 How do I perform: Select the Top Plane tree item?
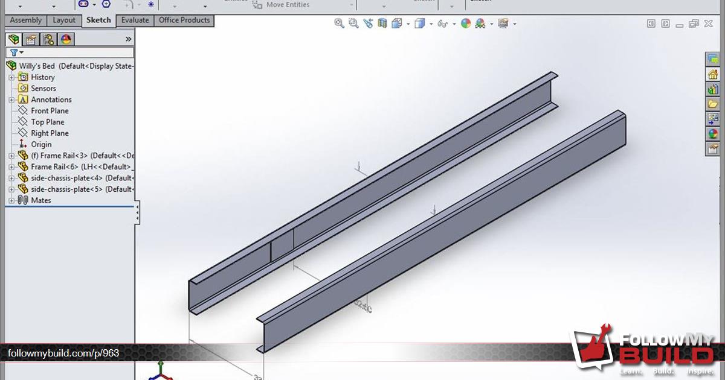(x=47, y=122)
